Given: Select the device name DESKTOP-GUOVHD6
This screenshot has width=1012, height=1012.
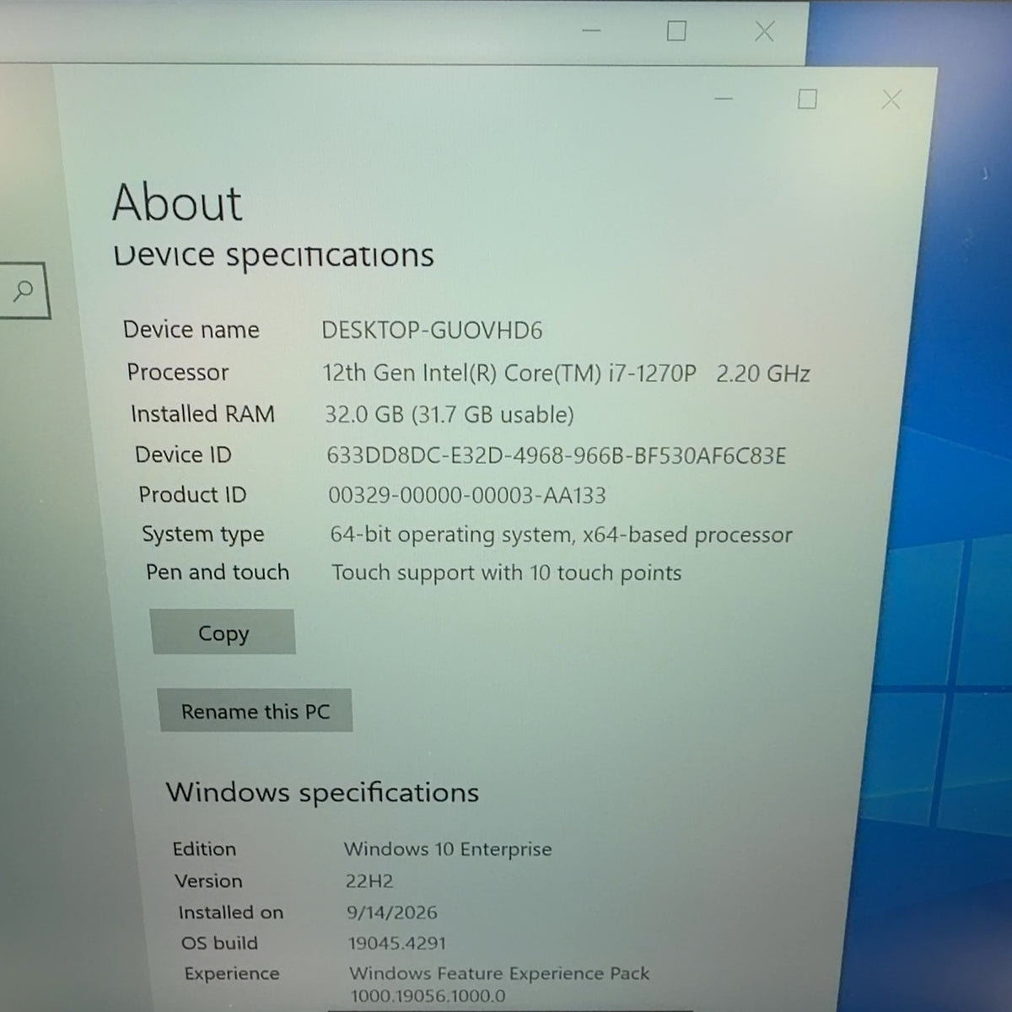Looking at the screenshot, I should point(432,330).
